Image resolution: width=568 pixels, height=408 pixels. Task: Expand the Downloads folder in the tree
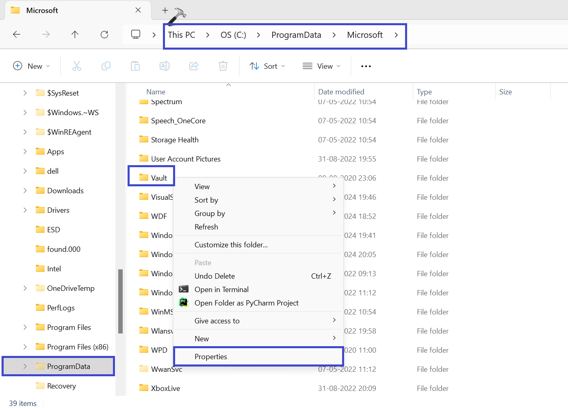25,191
